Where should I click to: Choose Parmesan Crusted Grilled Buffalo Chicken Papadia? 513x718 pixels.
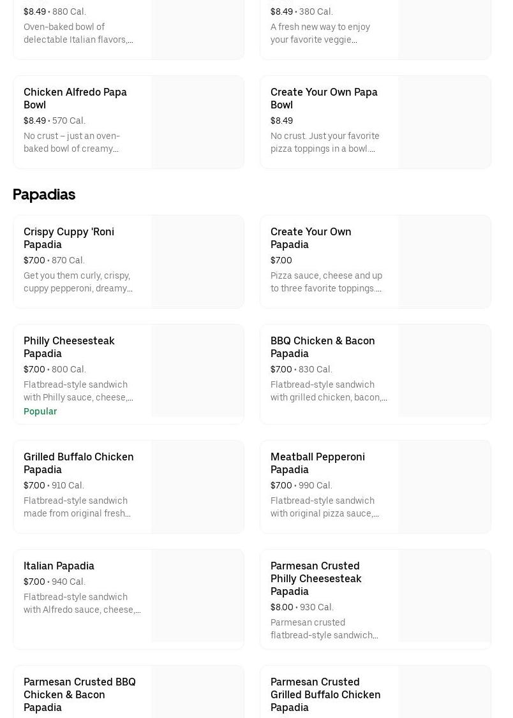pos(325,694)
